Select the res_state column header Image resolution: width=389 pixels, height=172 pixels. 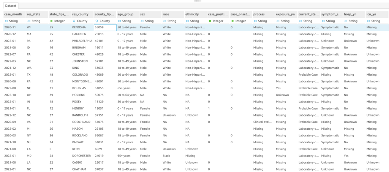pos(37,14)
